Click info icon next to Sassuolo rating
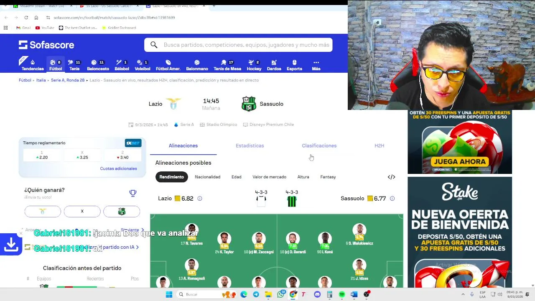535x301 pixels. (392, 199)
